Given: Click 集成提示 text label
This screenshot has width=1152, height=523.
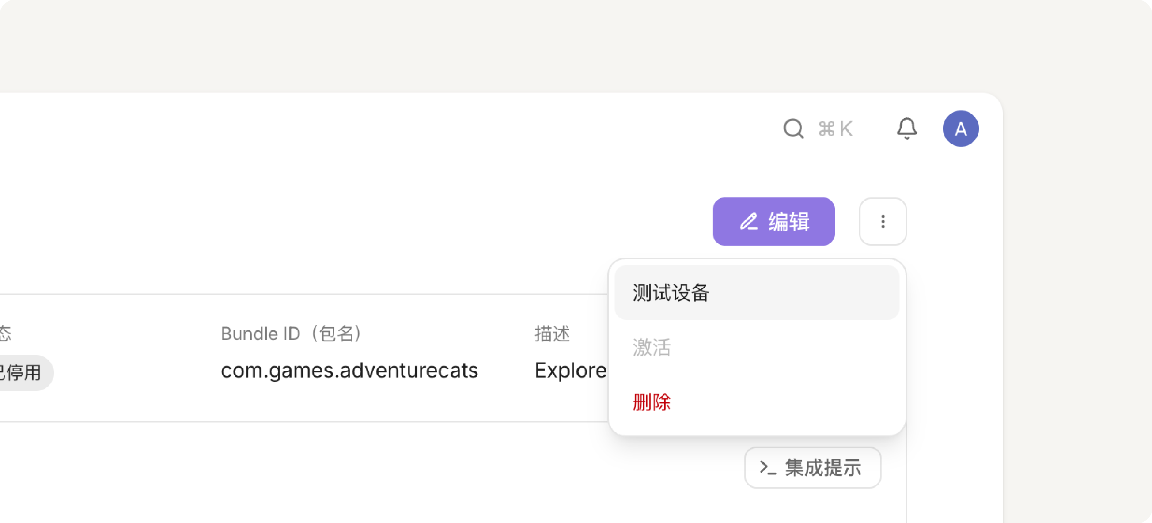Looking at the screenshot, I should click(x=823, y=467).
